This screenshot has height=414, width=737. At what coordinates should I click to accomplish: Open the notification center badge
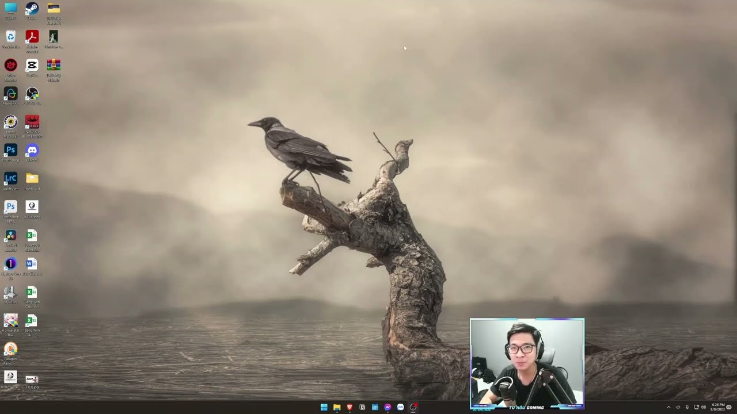pyautogui.click(x=730, y=407)
